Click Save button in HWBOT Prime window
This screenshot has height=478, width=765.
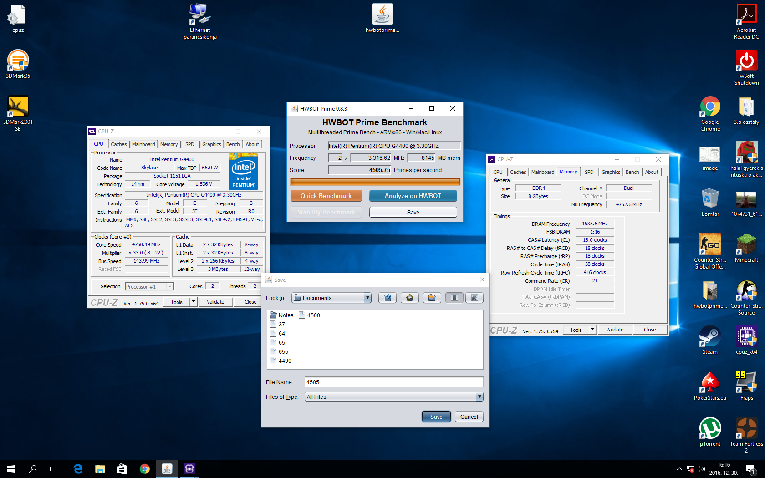click(413, 212)
